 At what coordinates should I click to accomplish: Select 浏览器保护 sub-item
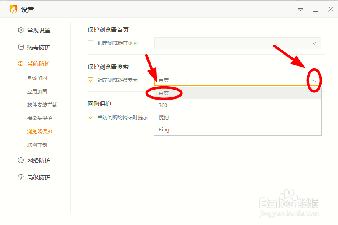[x=40, y=132]
